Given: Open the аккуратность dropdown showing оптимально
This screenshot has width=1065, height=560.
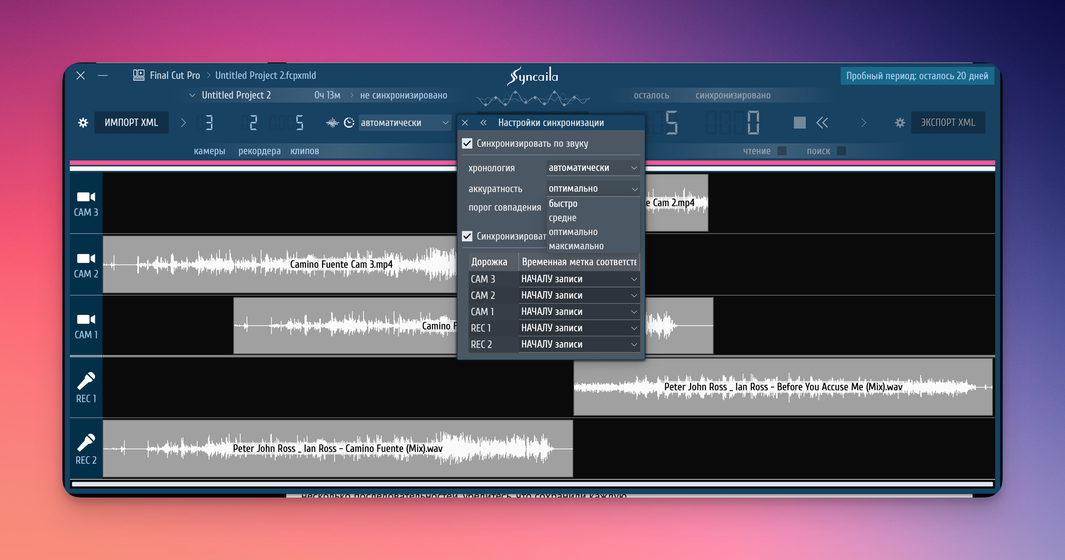Looking at the screenshot, I should click(593, 188).
